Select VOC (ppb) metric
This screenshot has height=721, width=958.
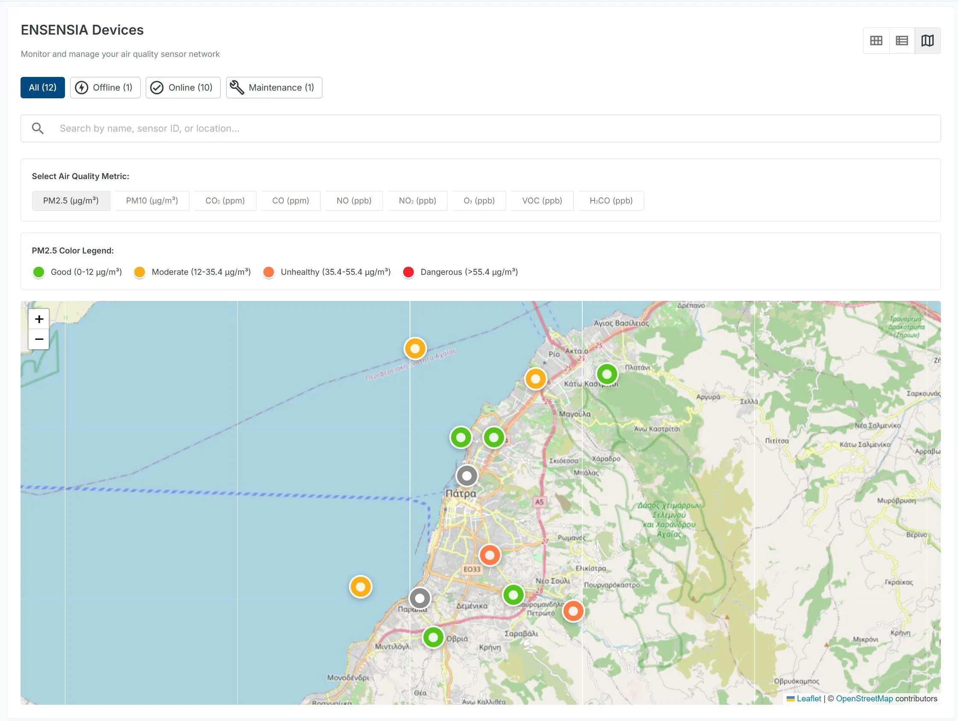(542, 200)
